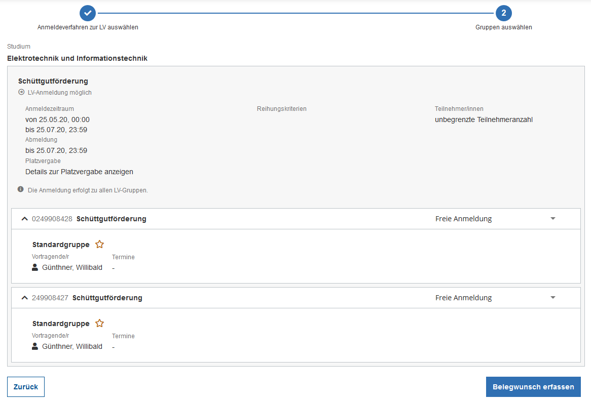591x401 pixels.
Task: Collapse the 0249908428 Schüttgutförderung section
Action: 24,219
